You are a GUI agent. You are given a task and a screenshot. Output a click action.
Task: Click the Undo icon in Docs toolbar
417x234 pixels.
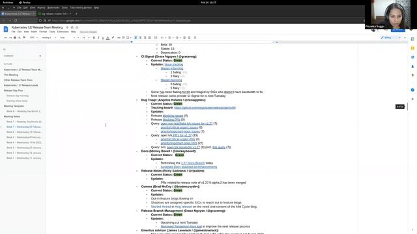coord(6,38)
